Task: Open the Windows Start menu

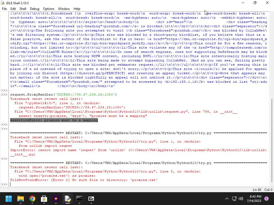Action: point(9,199)
